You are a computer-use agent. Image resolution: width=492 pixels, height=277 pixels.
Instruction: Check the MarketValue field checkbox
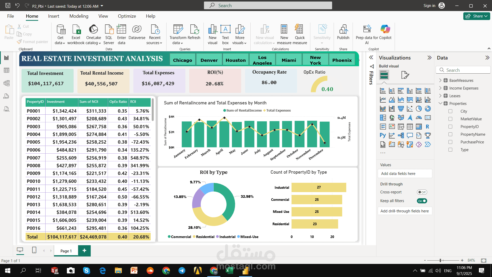point(450,119)
